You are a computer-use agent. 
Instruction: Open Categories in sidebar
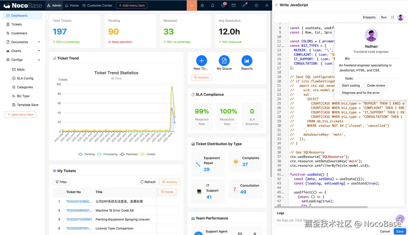tap(22, 87)
